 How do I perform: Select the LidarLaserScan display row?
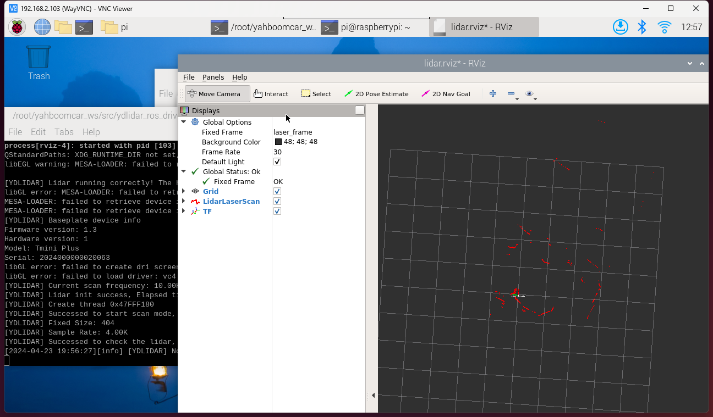click(272, 201)
